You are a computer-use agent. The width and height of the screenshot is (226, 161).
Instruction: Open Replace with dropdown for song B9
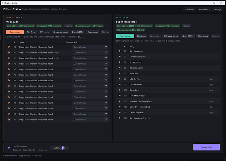pos(90,120)
